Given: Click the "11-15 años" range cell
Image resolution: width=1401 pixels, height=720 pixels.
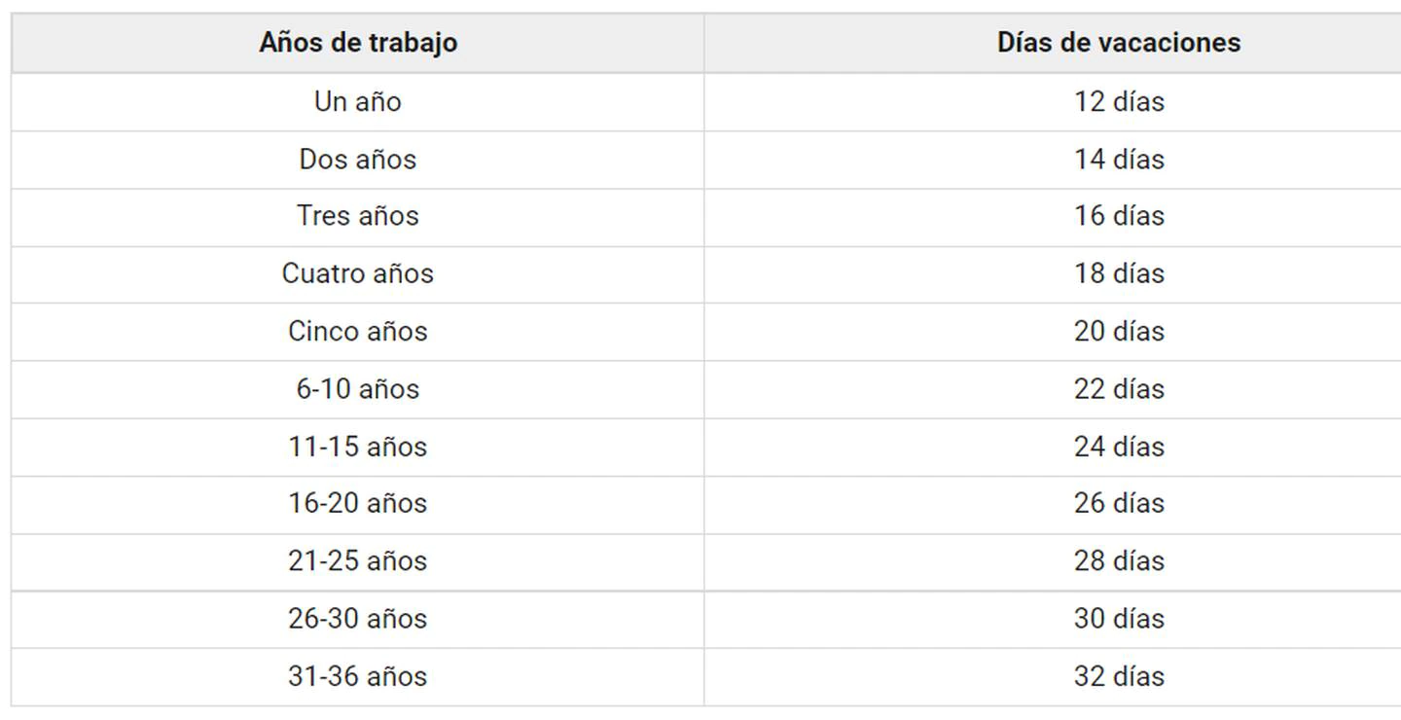Looking at the screenshot, I should coord(358,447).
